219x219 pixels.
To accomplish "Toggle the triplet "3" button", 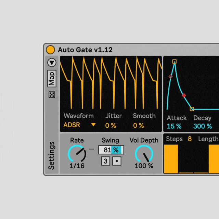I will click(x=106, y=161).
